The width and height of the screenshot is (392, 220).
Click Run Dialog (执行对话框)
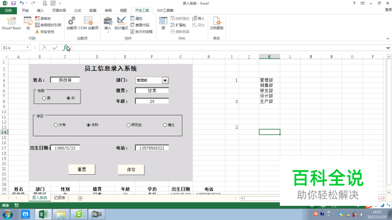click(x=142, y=32)
